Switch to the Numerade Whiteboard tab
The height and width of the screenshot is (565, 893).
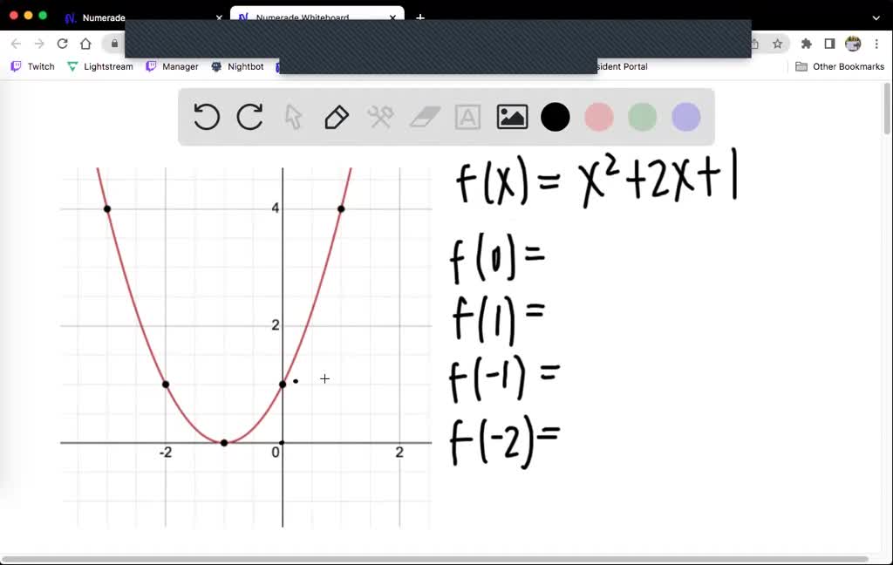click(301, 17)
